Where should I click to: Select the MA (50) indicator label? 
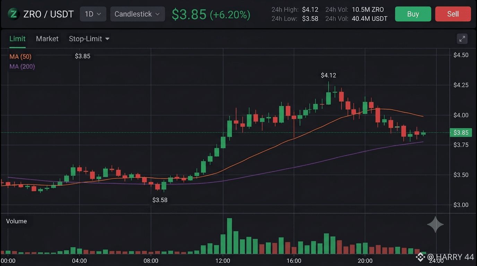20,56
